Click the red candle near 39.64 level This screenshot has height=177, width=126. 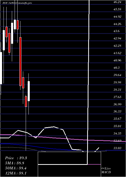click(23, 83)
